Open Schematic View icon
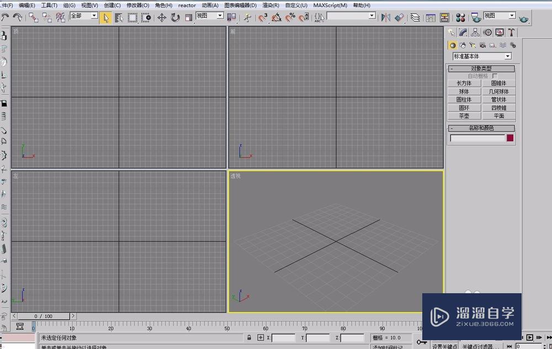The height and width of the screenshot is (349, 552). (444, 18)
